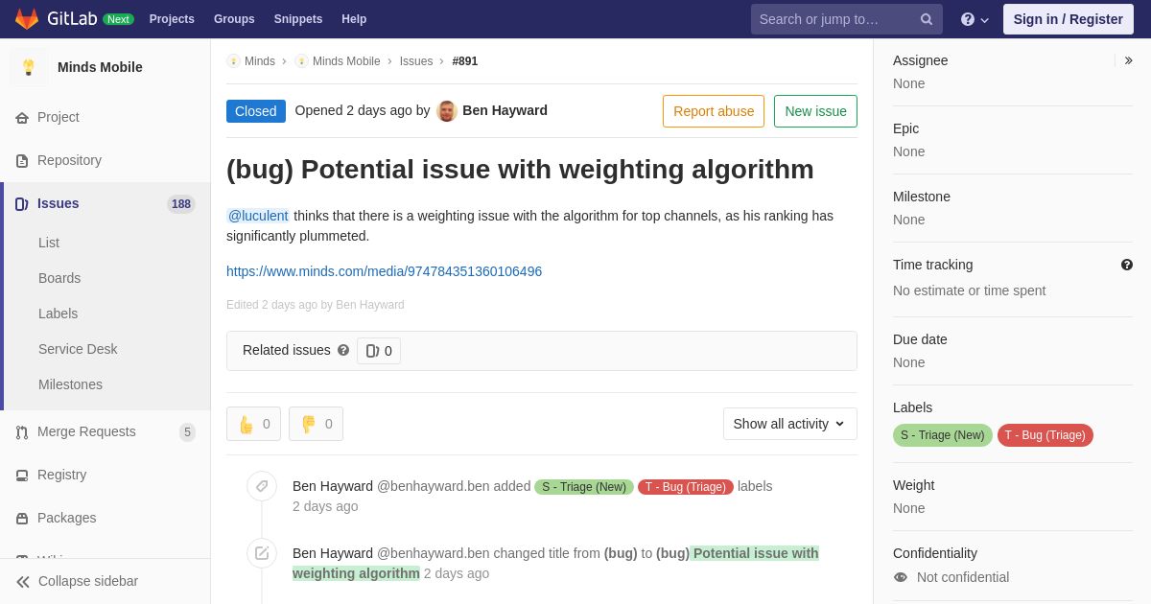This screenshot has width=1151, height=604.
Task: Click the green S - Triage label in activity
Action: (584, 487)
